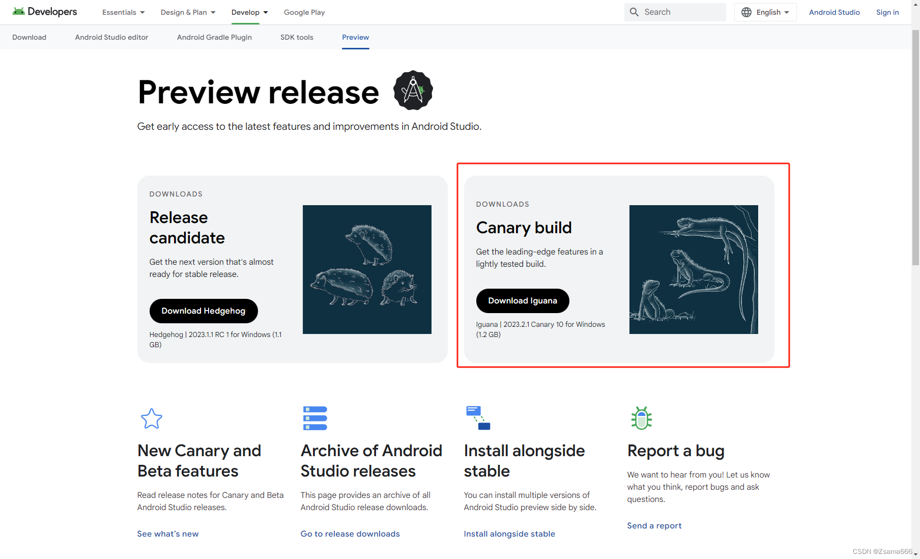Click the Sign in link
The height and width of the screenshot is (559, 920).
pos(887,12)
